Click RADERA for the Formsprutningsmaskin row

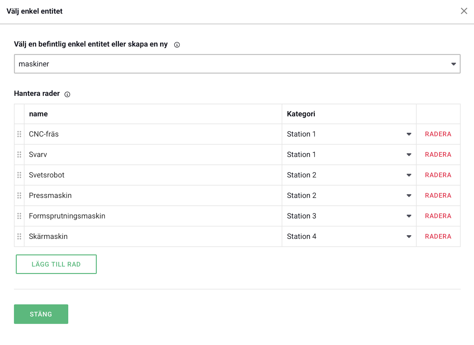point(438,216)
